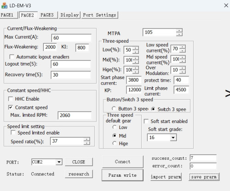Click the research button
The image size is (230, 191).
[79, 174]
